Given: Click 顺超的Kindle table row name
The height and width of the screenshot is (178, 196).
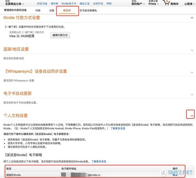Looking at the screenshot, I should [x=14, y=175].
